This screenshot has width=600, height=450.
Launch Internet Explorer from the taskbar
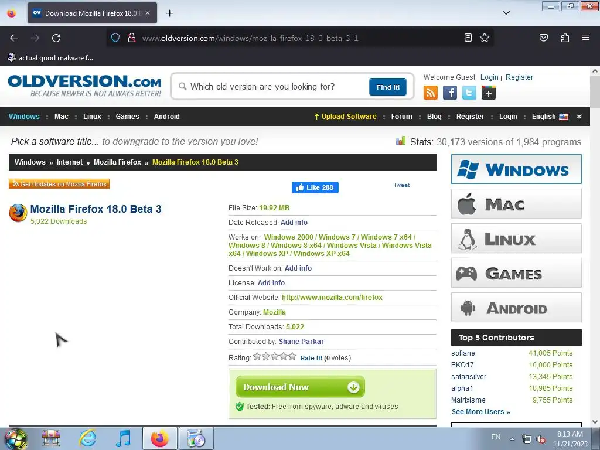88,438
